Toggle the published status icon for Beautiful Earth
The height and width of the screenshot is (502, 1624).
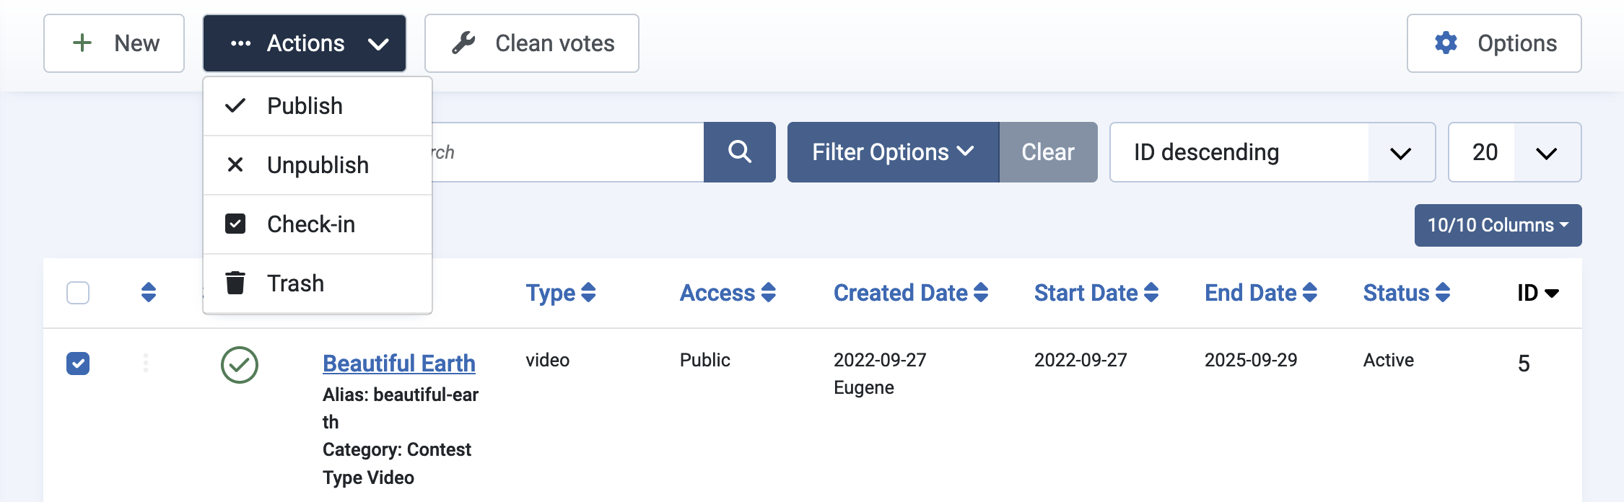click(x=240, y=365)
